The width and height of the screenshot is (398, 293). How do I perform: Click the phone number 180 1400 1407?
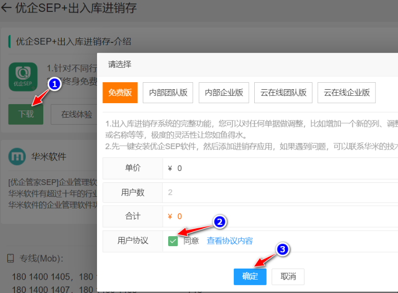point(41,289)
